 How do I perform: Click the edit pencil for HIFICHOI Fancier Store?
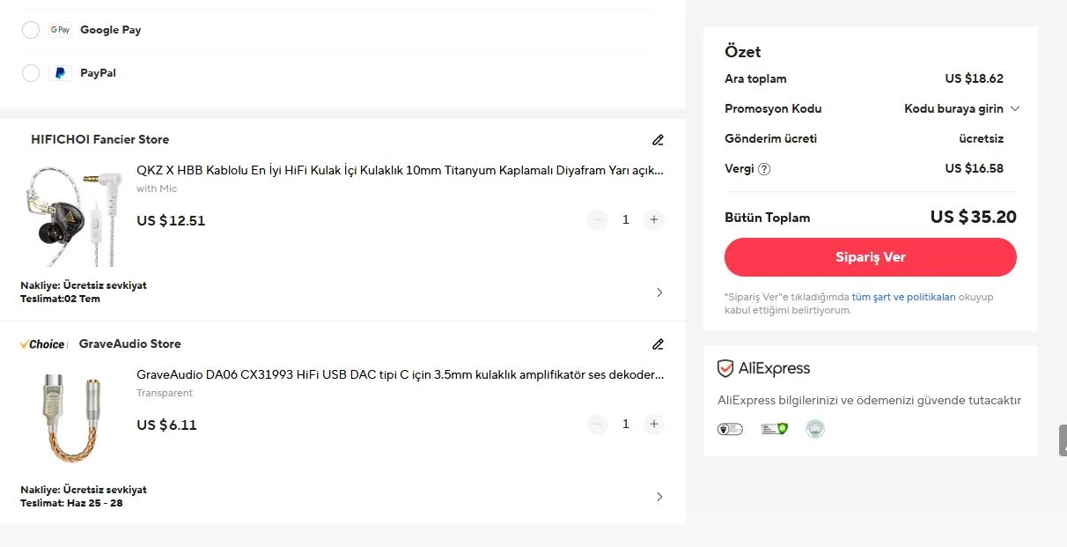[x=658, y=140]
